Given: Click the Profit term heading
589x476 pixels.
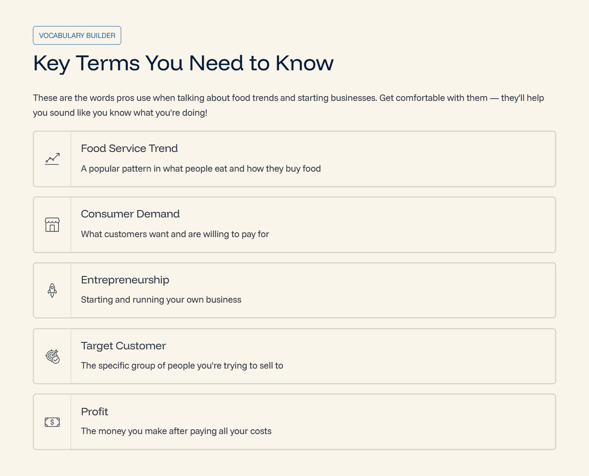Looking at the screenshot, I should coord(95,412).
